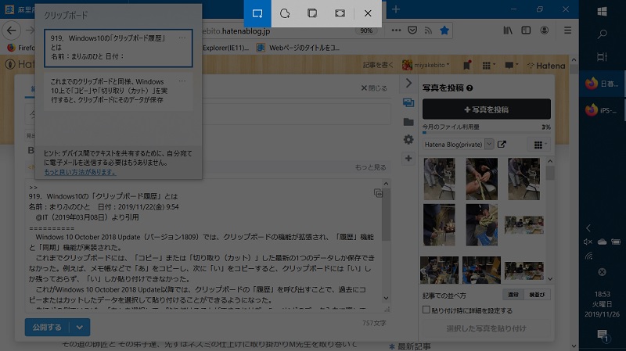Collapse sidebar with chevron arrow
The image size is (626, 351).
pos(408,83)
